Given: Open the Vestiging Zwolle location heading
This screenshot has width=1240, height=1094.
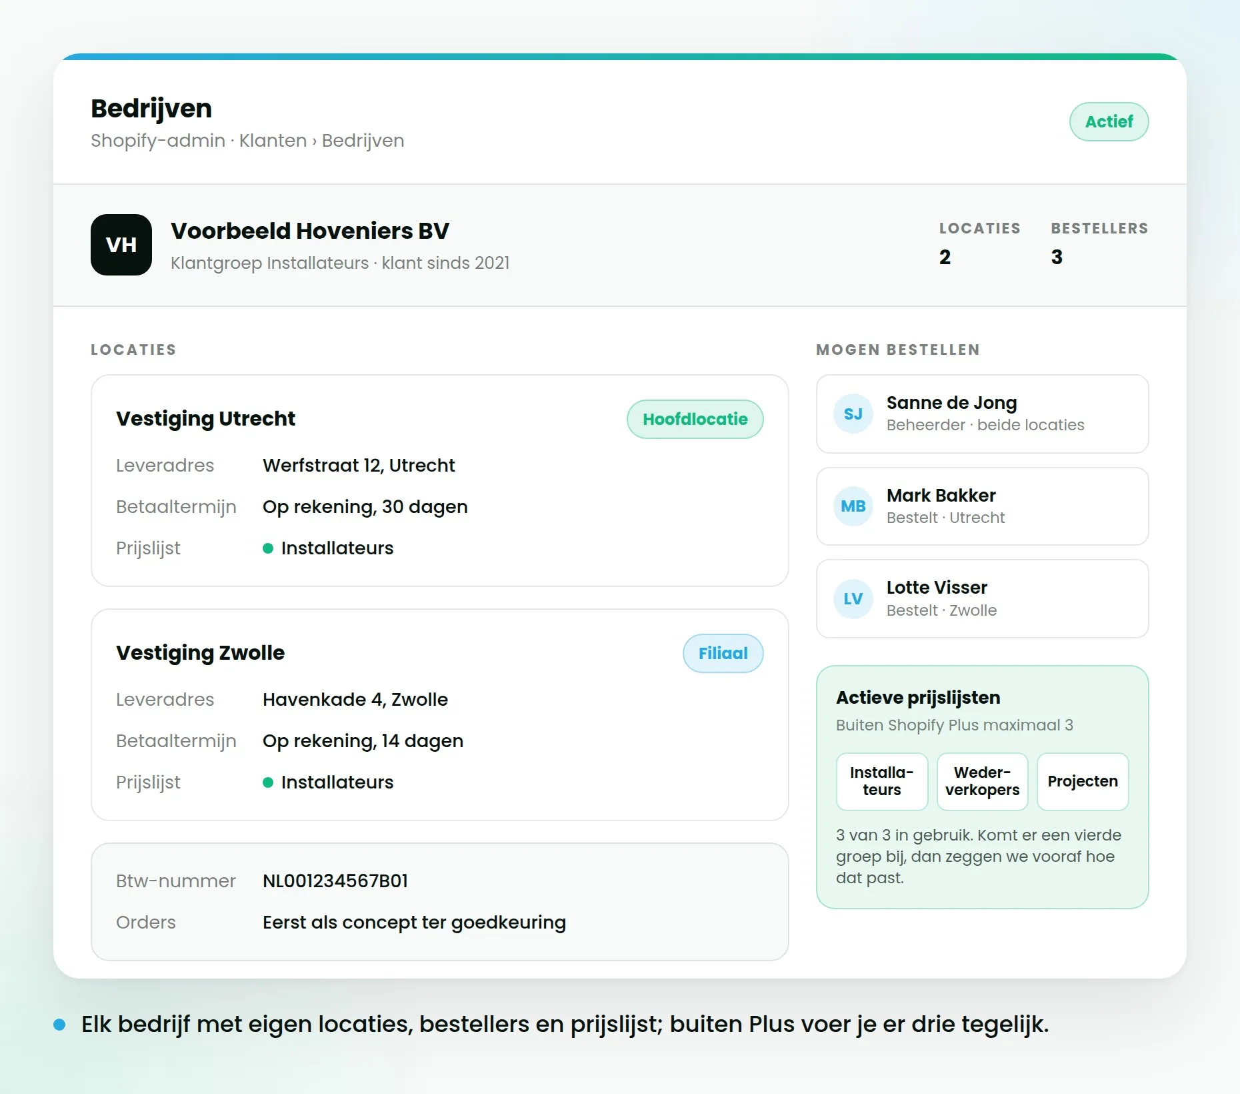Looking at the screenshot, I should pyautogui.click(x=200, y=652).
